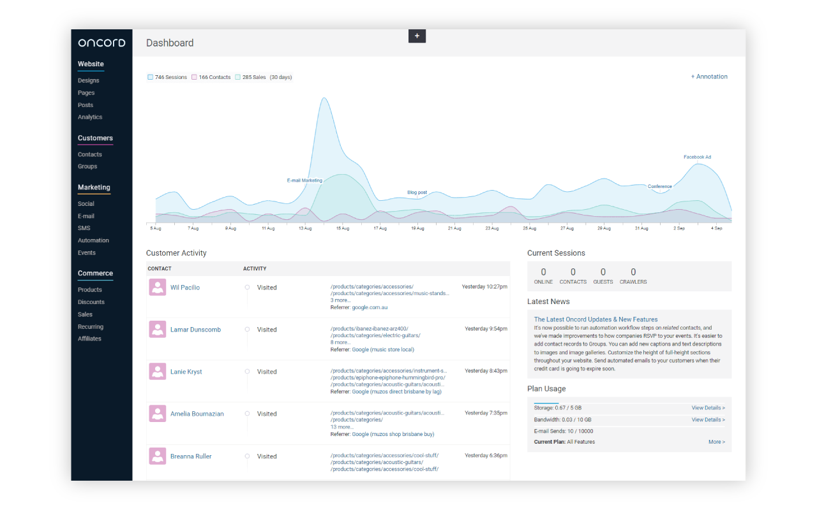Open Posts in the sidebar
The width and height of the screenshot is (817, 510).
coord(86,105)
